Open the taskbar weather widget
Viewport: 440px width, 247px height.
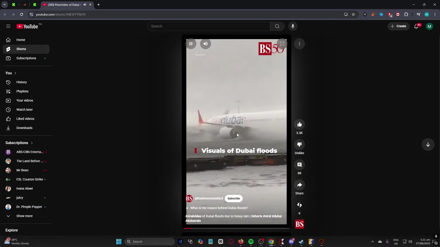[x=16, y=242]
